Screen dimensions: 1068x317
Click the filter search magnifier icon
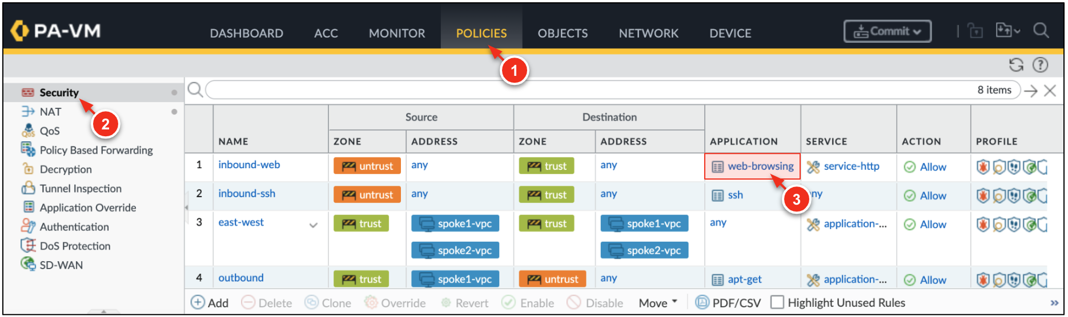195,90
